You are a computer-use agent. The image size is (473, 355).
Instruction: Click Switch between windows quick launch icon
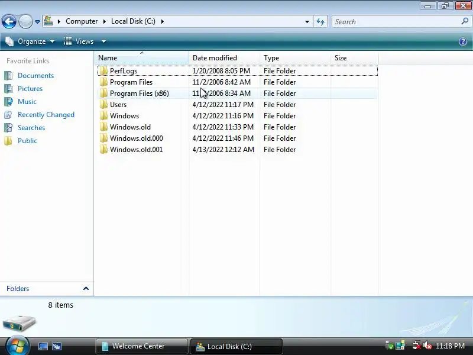click(57, 346)
